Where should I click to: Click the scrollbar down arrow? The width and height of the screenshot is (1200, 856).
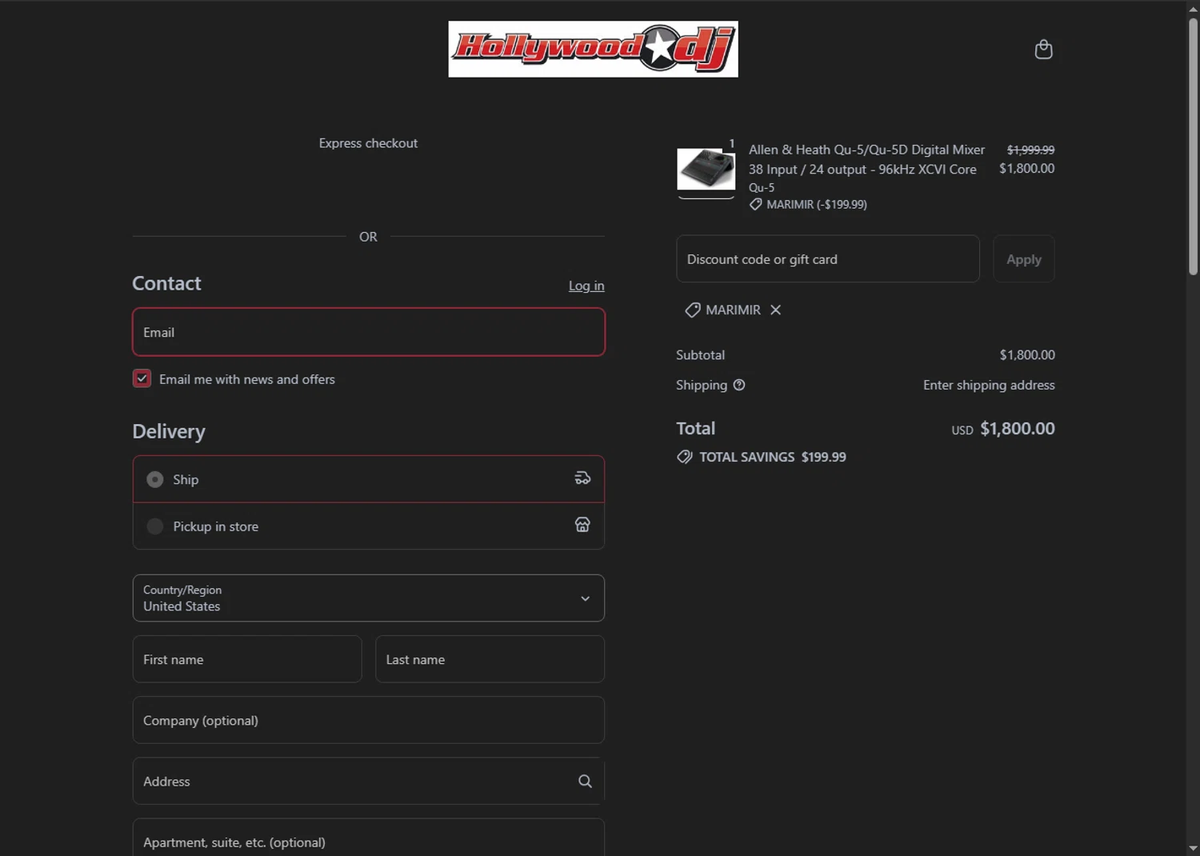click(1193, 848)
